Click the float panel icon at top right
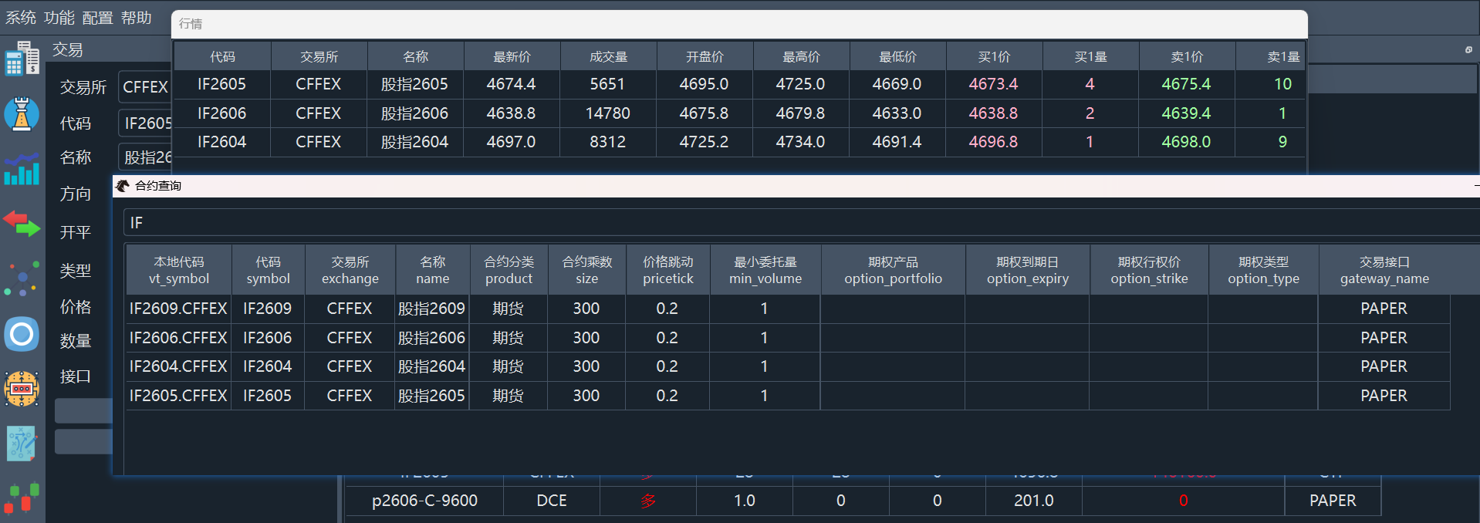Image resolution: width=1480 pixels, height=523 pixels. (1468, 50)
